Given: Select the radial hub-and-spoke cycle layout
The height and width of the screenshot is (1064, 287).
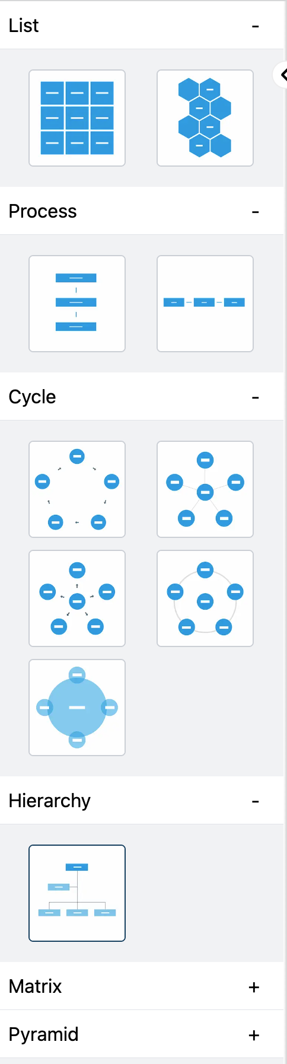Looking at the screenshot, I should coord(205,489).
